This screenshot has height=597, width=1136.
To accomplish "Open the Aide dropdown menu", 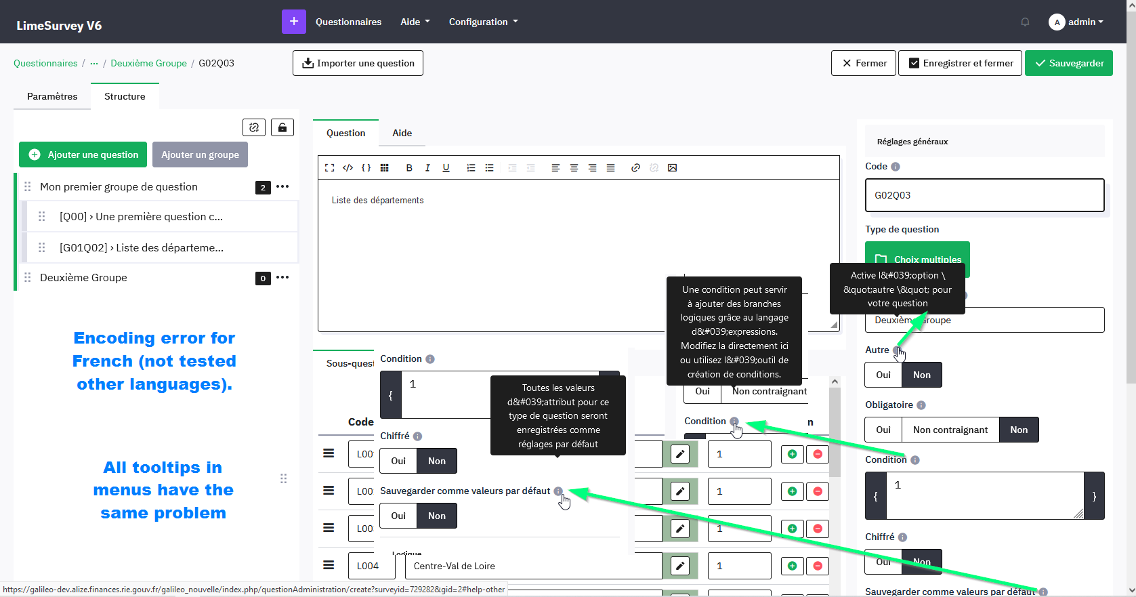I will [415, 22].
